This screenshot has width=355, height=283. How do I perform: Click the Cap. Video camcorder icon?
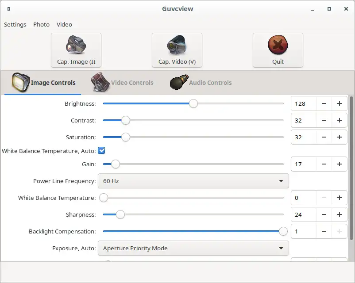177,45
